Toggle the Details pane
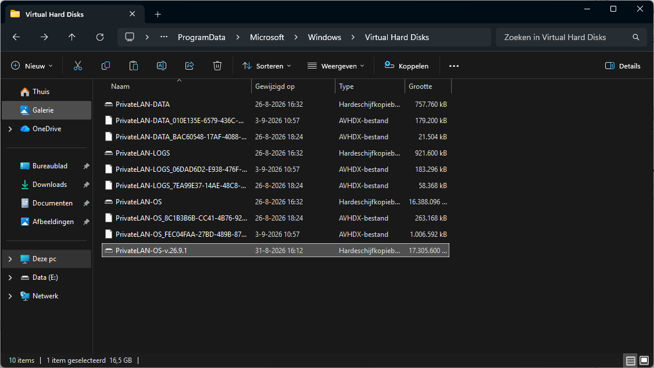 point(623,66)
